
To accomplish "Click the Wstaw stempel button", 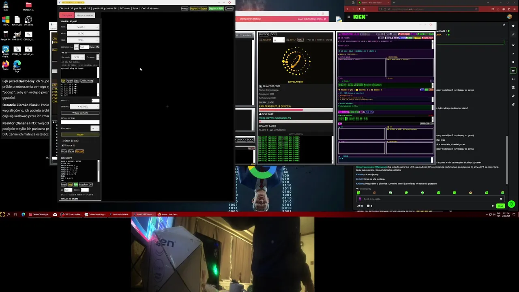I will [80, 113].
